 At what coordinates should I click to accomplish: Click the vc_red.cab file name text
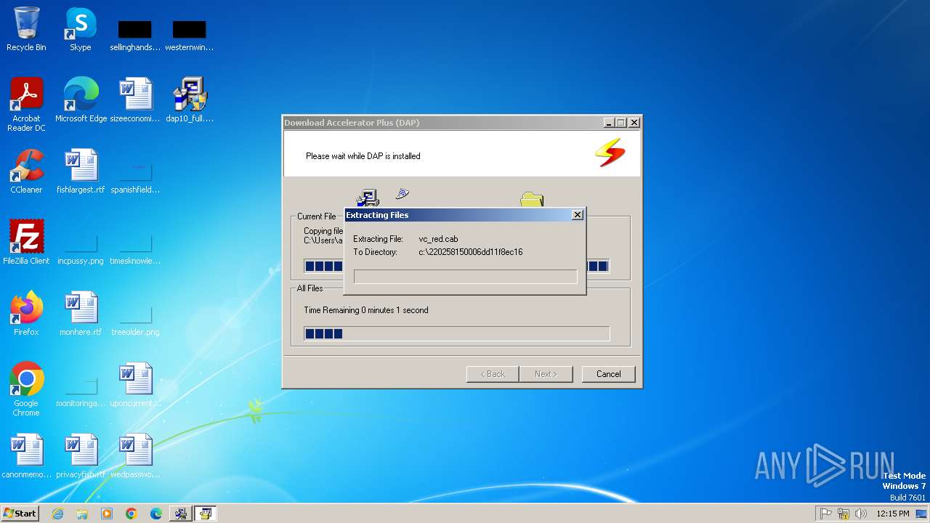(x=438, y=239)
